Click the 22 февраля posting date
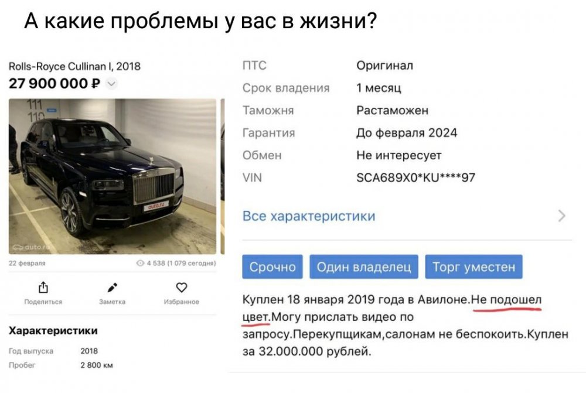The height and width of the screenshot is (393, 586). pos(25,264)
